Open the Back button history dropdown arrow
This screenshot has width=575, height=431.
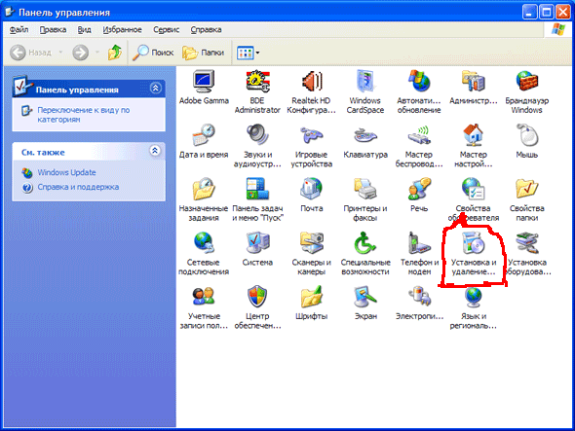pos(60,53)
